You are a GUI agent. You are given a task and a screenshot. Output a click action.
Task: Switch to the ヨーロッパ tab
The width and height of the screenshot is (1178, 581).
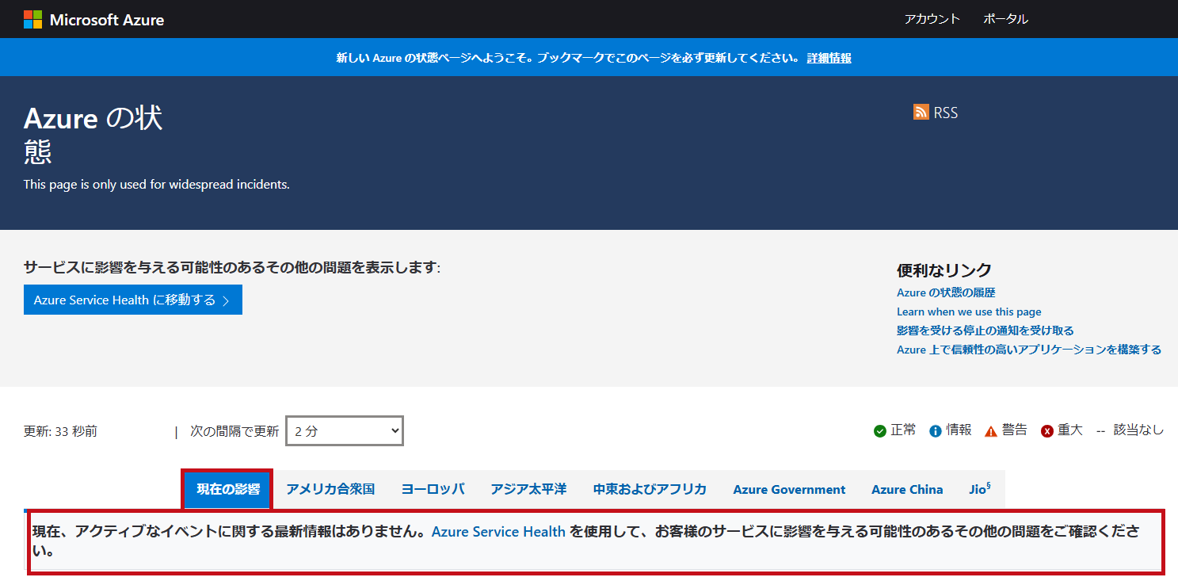tap(433, 489)
